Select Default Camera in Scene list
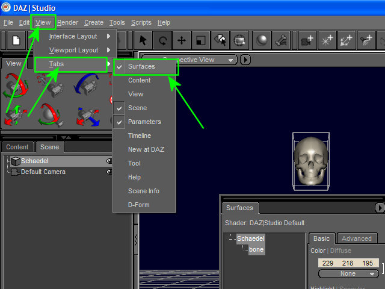This screenshot has width=385, height=289. click(43, 172)
